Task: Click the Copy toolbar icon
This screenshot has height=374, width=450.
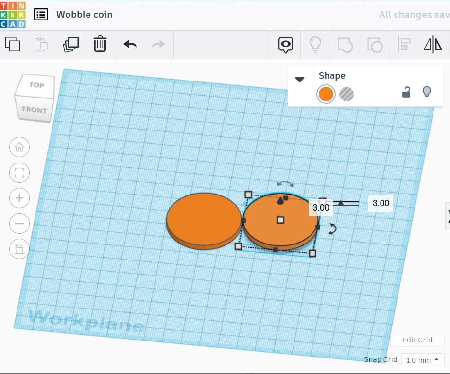Action: [13, 44]
